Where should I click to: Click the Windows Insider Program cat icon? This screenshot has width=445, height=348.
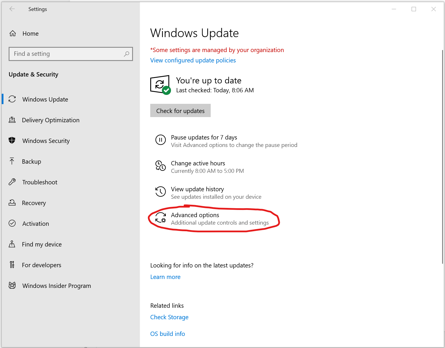[12, 286]
